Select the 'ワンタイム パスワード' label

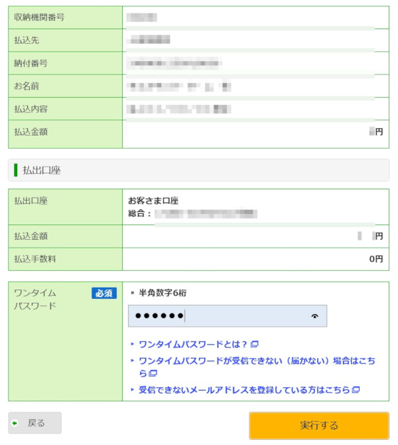(x=35, y=300)
